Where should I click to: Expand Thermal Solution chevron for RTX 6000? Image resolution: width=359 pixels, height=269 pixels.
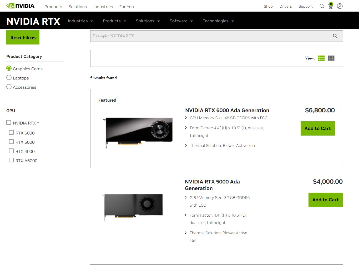click(186, 145)
